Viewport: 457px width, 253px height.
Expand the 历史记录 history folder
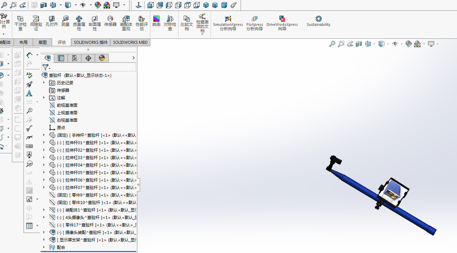(44, 83)
